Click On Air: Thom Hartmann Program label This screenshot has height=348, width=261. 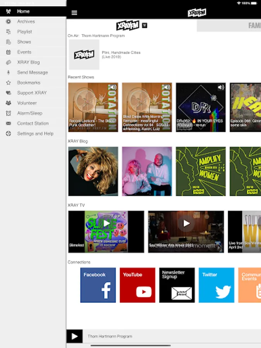point(96,36)
